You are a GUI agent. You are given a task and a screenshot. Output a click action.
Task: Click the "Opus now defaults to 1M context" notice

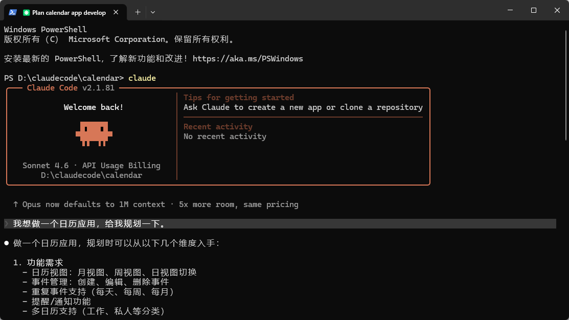click(94, 204)
